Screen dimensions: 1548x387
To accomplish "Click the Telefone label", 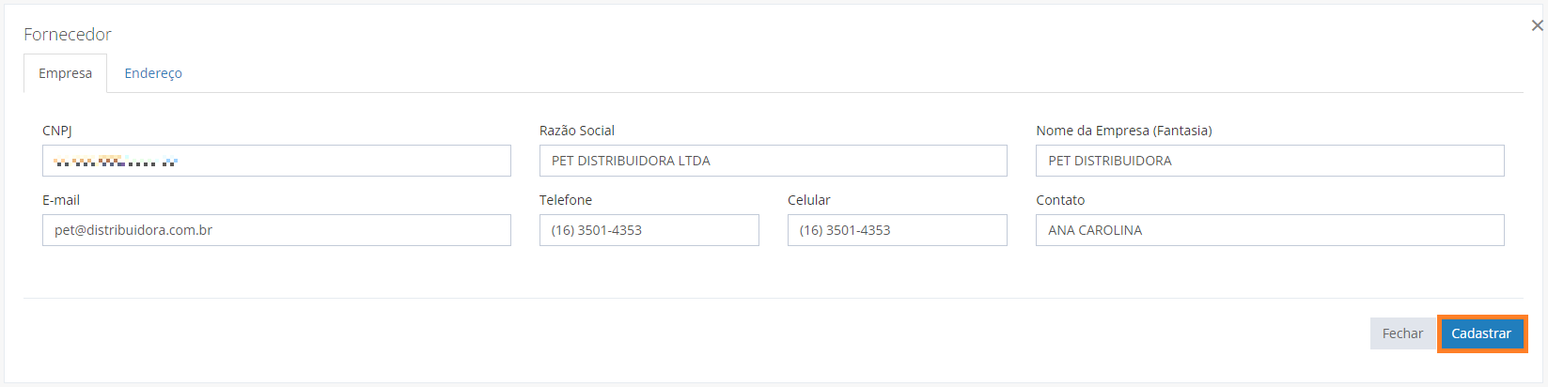I will click(566, 200).
